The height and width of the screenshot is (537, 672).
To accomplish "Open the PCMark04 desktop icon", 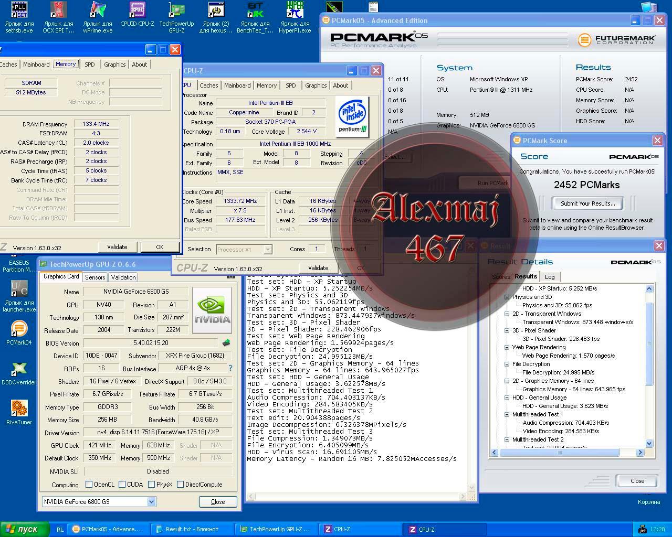I will pyautogui.click(x=19, y=333).
